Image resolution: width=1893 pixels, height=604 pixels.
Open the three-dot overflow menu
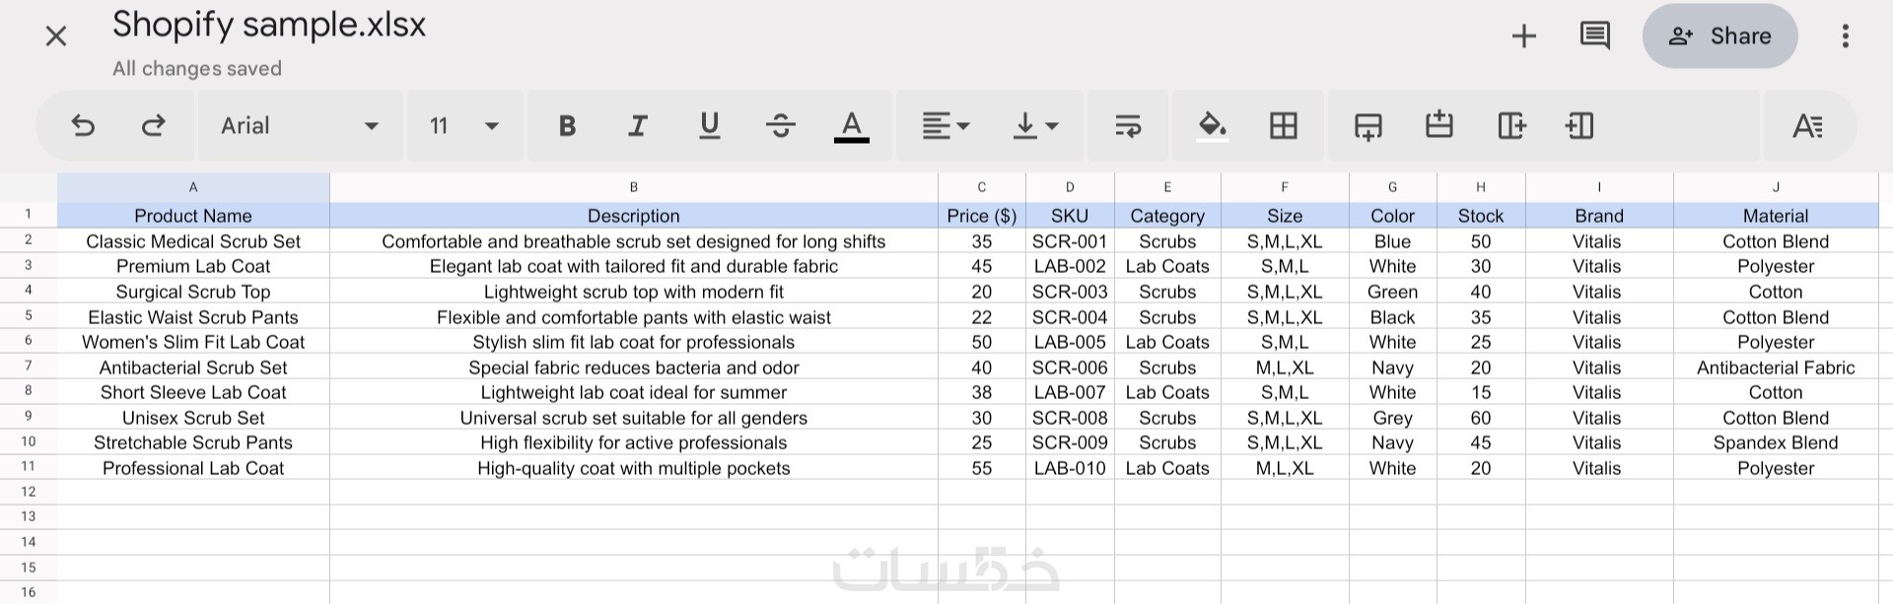pos(1845,36)
